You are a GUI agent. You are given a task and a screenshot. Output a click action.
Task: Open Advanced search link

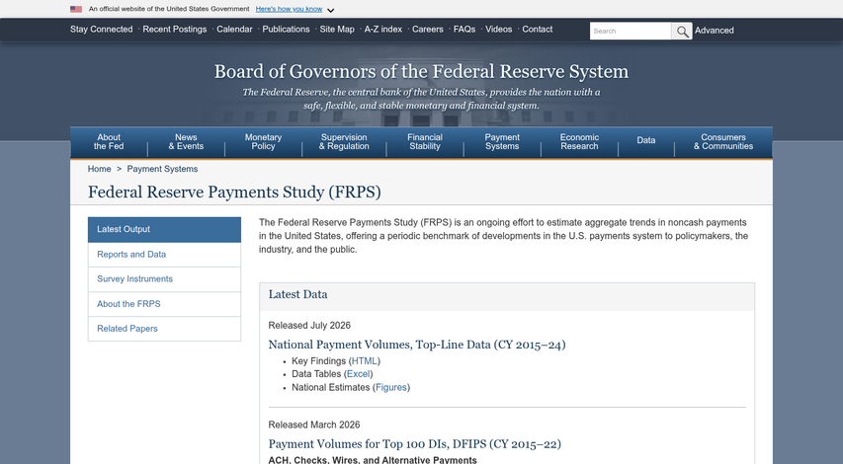coord(714,31)
